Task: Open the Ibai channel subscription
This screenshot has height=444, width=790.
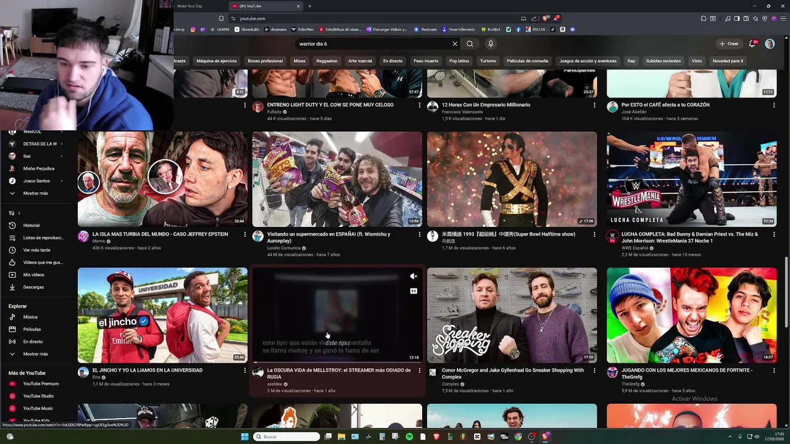Action: point(36,157)
